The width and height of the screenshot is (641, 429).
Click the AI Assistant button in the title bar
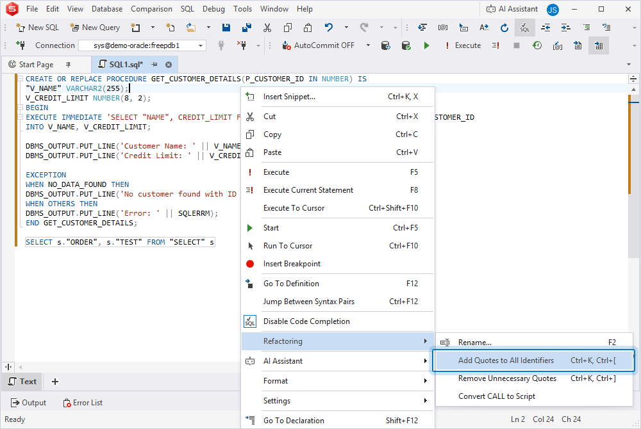(512, 8)
